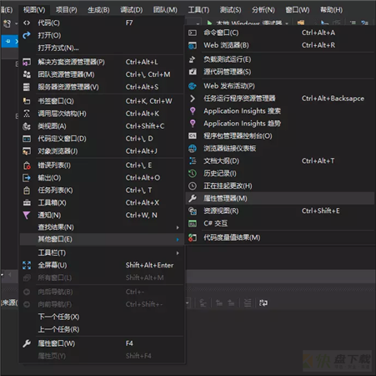The image size is (376, 376).
Task: Click the Command Window icon (命令窗口)
Action: pos(193,33)
